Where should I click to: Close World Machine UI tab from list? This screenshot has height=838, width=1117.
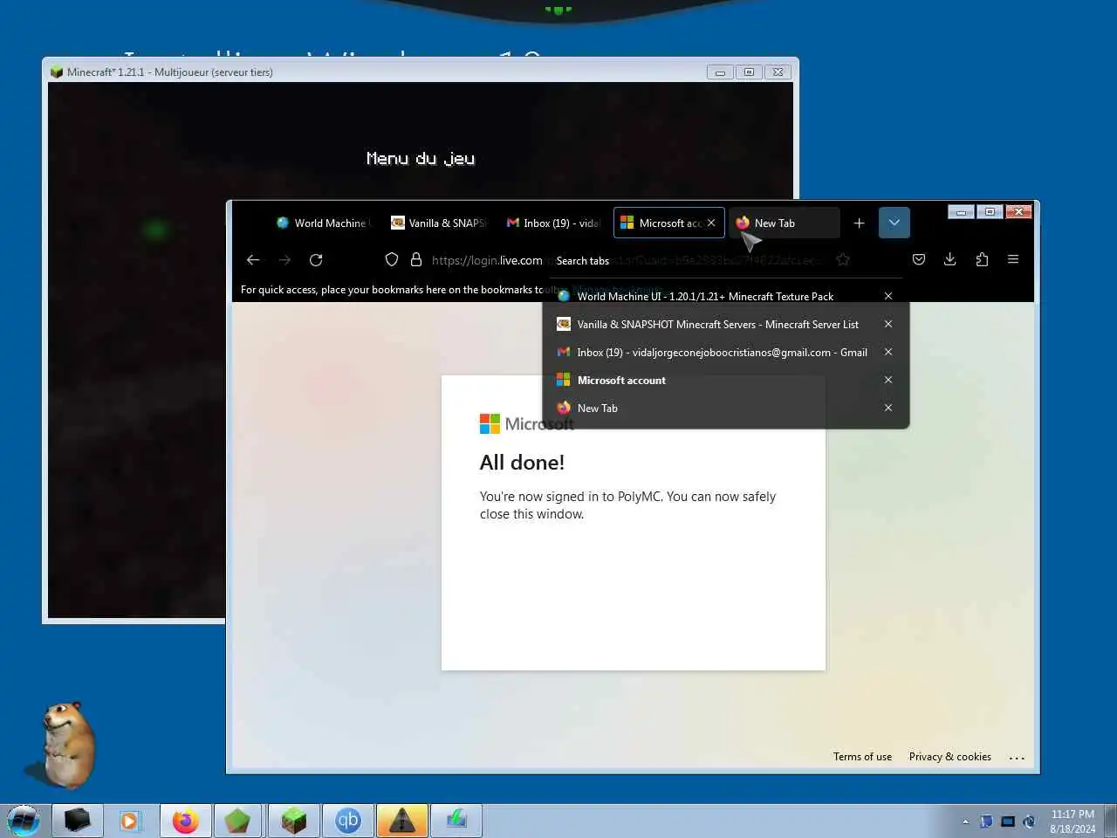coord(888,296)
